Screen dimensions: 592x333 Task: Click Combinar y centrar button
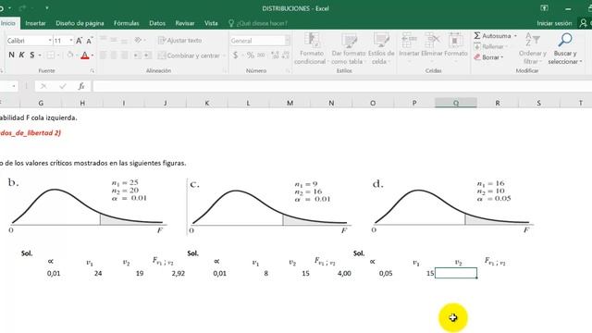pos(189,55)
